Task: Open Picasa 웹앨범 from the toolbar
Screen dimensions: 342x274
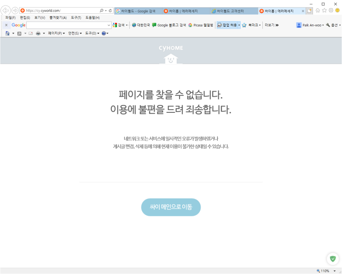Action: pyautogui.click(x=201, y=25)
